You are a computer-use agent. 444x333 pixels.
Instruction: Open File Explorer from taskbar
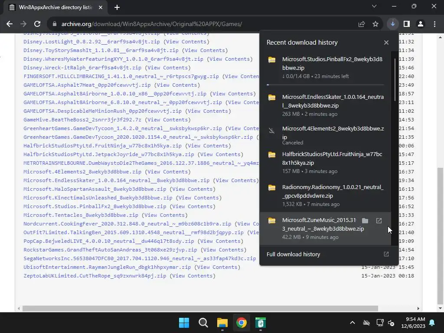[222, 323]
